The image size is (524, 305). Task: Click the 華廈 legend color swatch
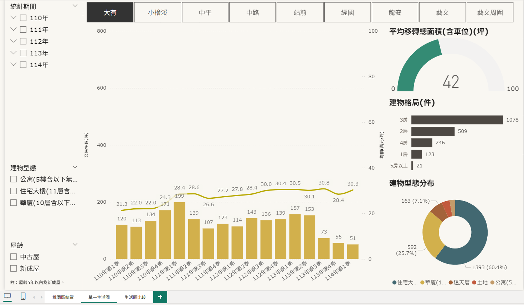422,283
